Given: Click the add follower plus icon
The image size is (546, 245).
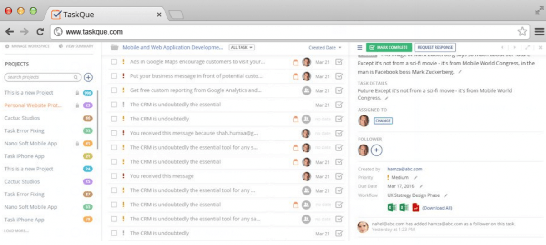Looking at the screenshot, I should tap(377, 150).
